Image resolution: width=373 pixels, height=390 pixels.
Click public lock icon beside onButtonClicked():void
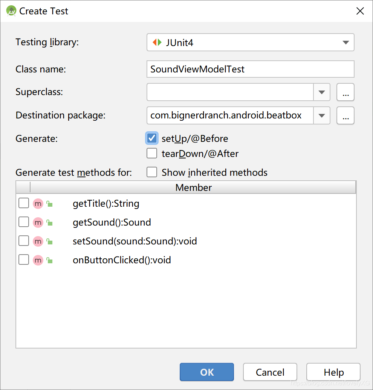pyautogui.click(x=49, y=260)
